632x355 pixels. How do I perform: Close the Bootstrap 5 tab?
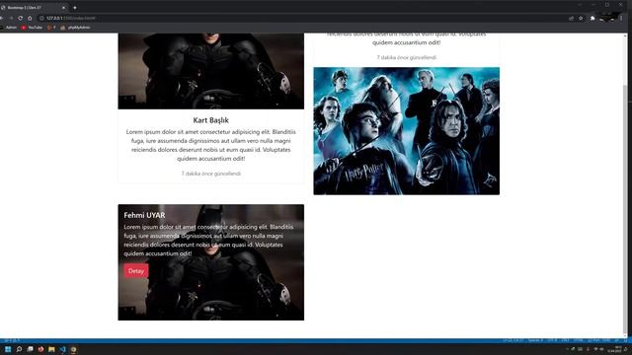tap(63, 8)
